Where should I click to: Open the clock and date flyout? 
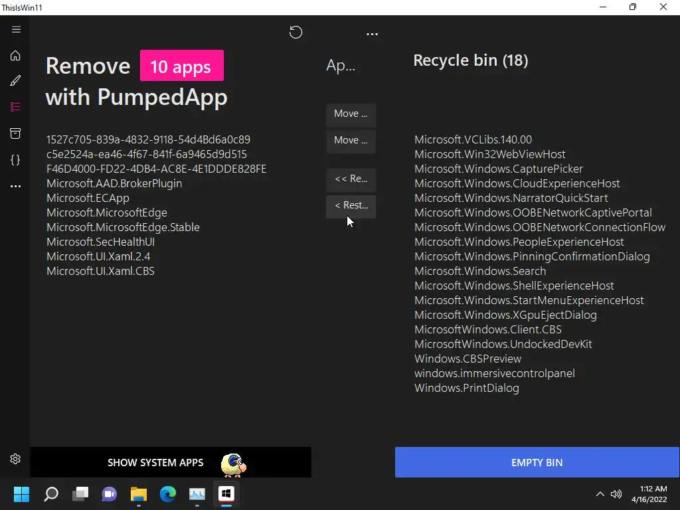(649, 494)
